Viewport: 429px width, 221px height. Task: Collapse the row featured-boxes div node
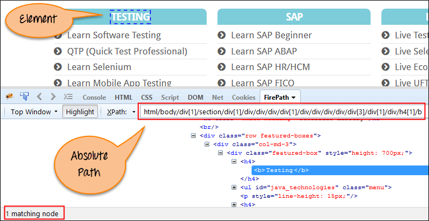click(x=194, y=135)
